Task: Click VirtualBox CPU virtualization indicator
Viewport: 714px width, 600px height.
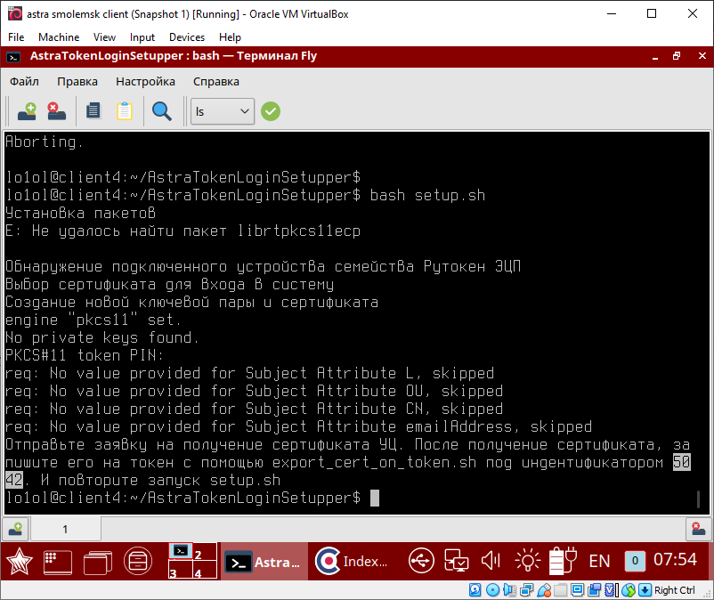Action: [612, 590]
